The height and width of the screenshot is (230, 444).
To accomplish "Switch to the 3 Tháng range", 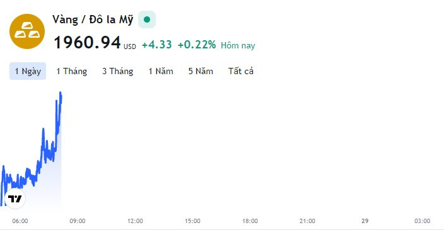I will point(117,71).
